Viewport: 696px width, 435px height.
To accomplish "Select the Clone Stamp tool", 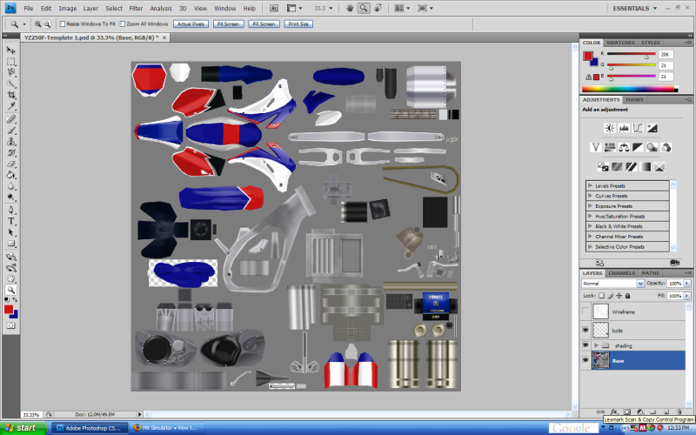I will [x=10, y=142].
